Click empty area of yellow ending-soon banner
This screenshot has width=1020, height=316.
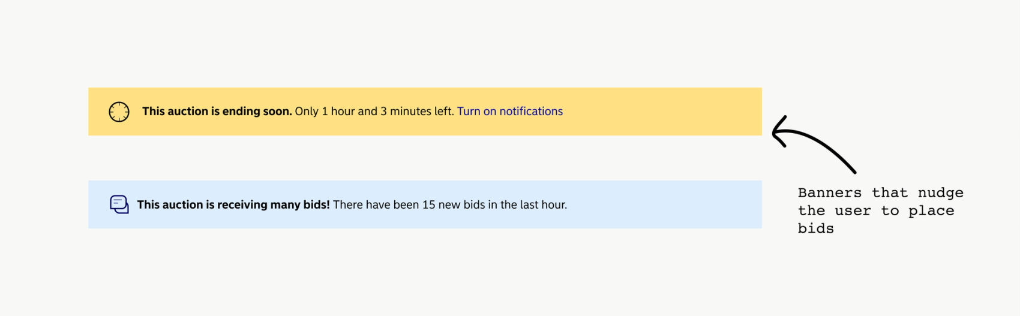(660, 112)
